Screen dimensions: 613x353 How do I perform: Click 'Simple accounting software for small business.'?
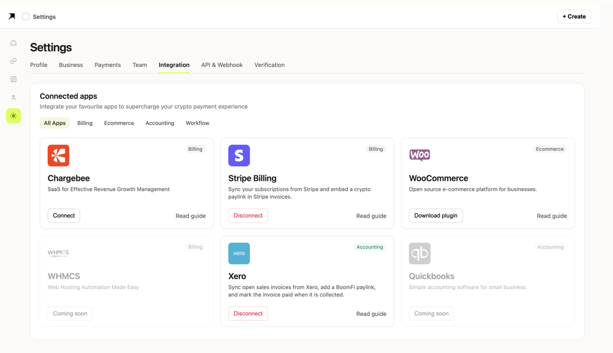pyautogui.click(x=468, y=288)
